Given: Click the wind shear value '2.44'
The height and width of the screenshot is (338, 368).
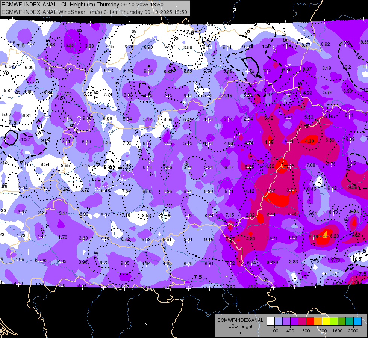Looking at the screenshot, I should 271,214.
